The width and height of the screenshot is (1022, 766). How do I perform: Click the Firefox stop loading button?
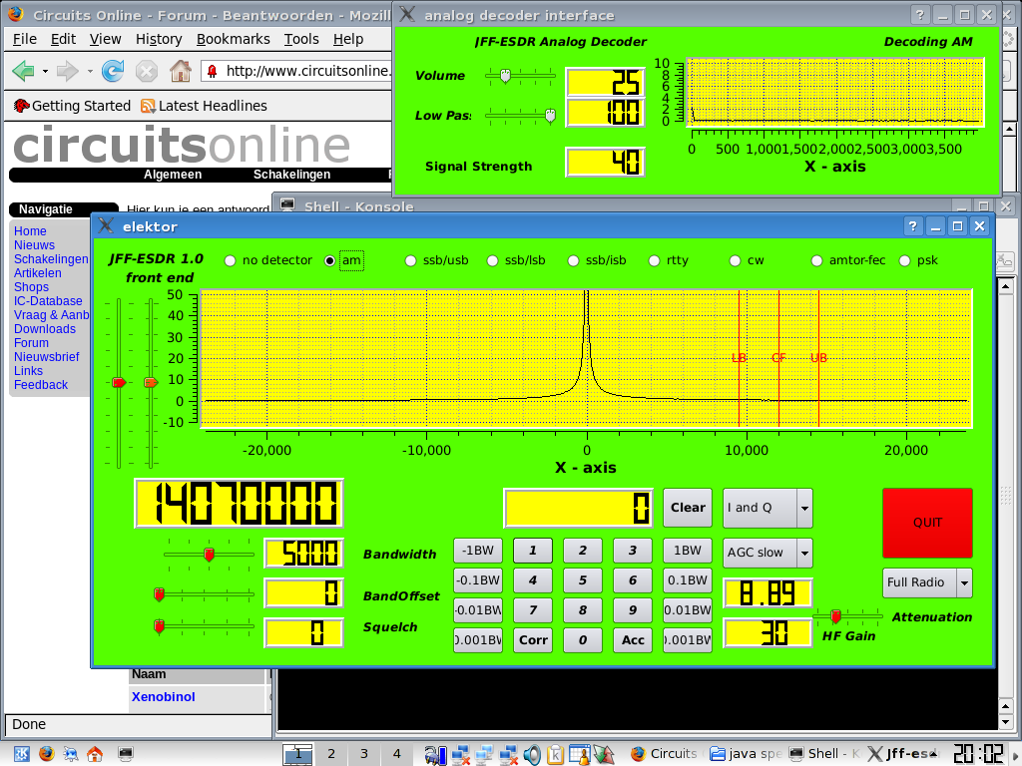coord(147,71)
